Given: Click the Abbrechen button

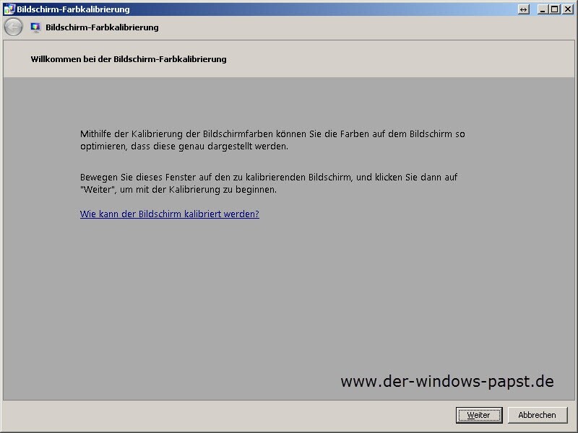Looking at the screenshot, I should click(537, 415).
